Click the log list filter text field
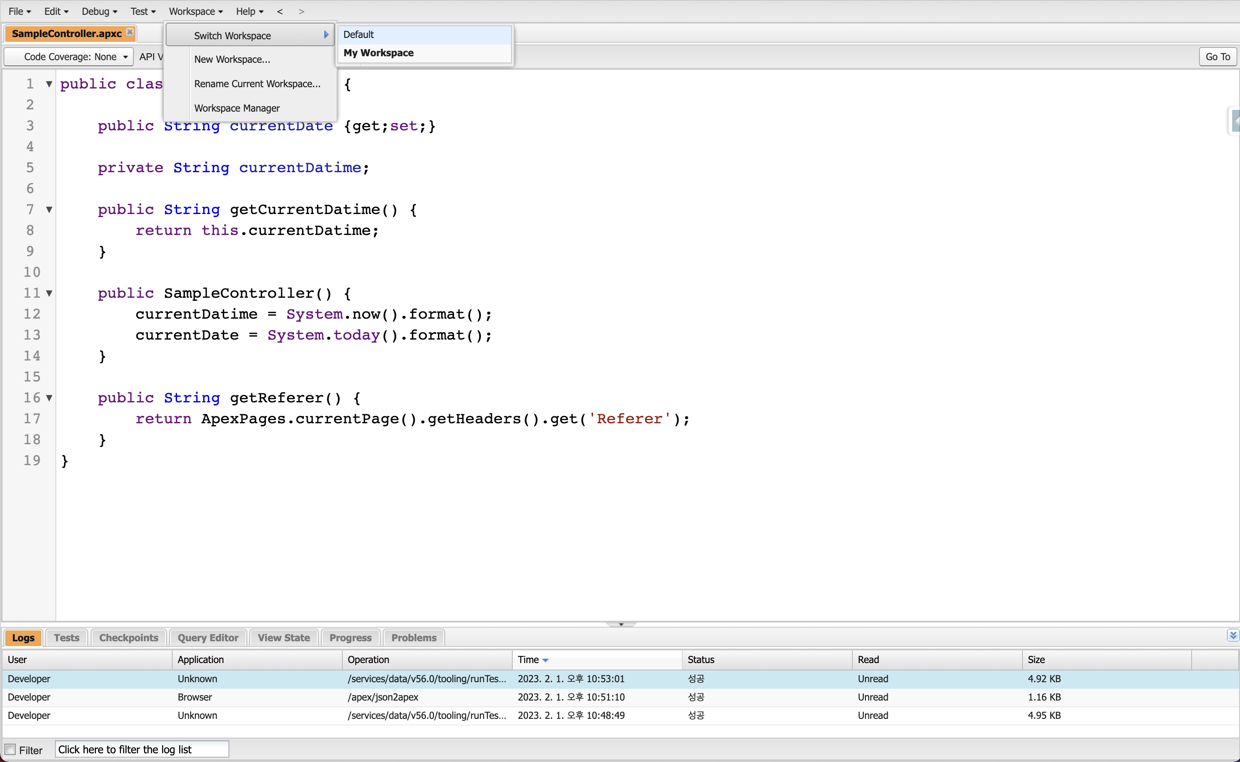Screen dimensions: 1240x762 point(142,749)
